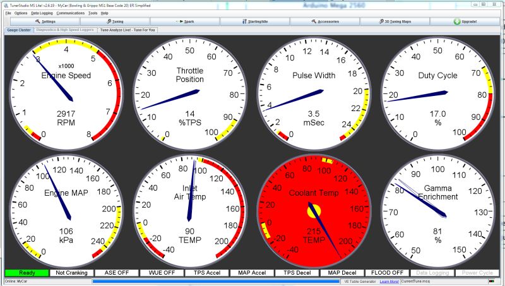Click the ASE OFF indicator
The width and height of the screenshot is (505, 286).
coord(117,273)
